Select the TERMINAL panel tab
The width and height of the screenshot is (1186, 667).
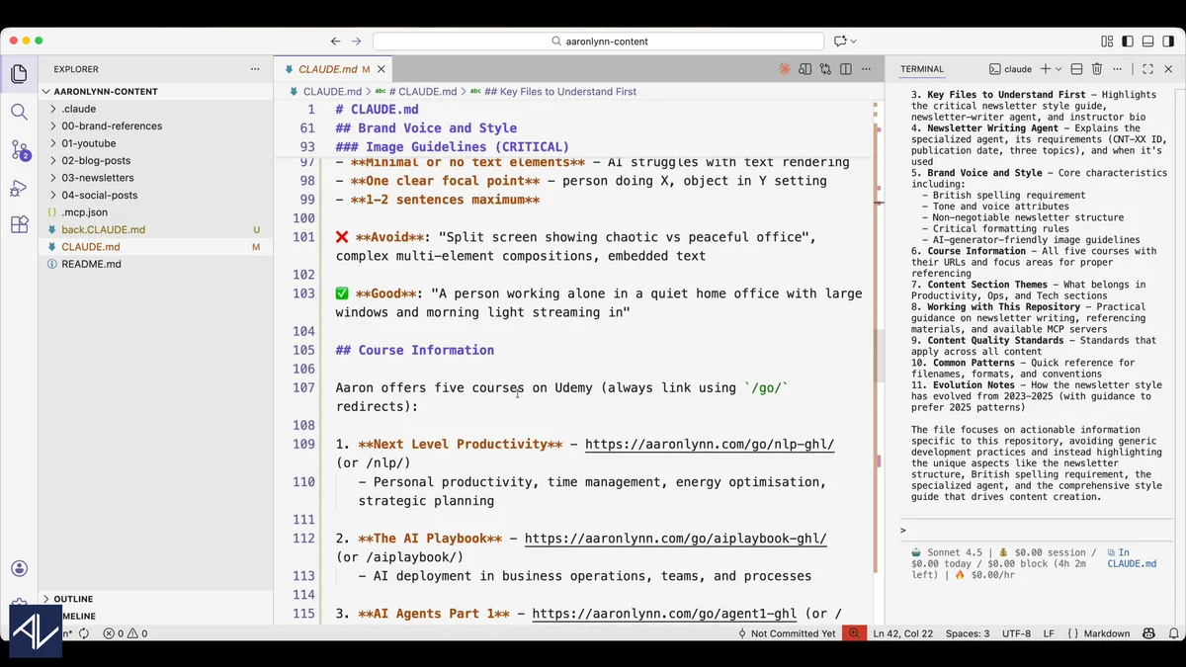point(922,69)
